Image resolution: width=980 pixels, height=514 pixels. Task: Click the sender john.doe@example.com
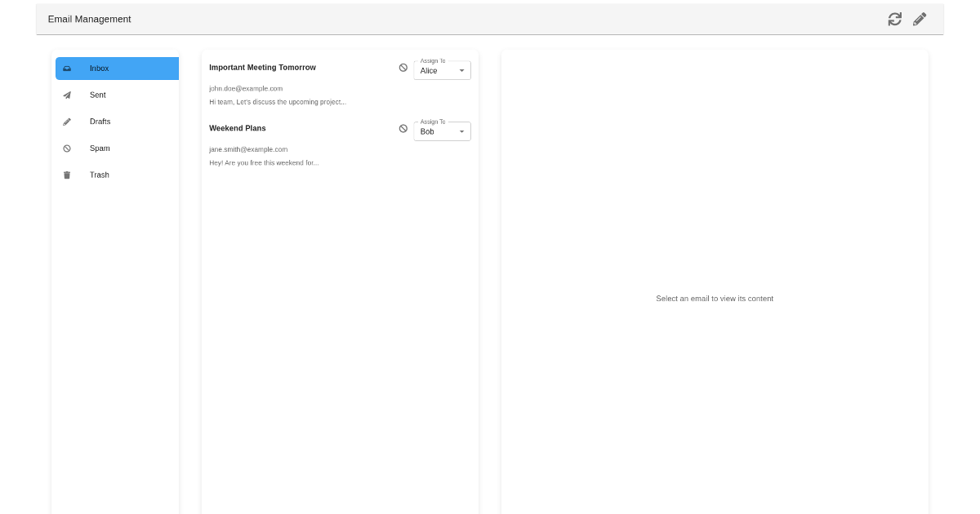coord(245,88)
